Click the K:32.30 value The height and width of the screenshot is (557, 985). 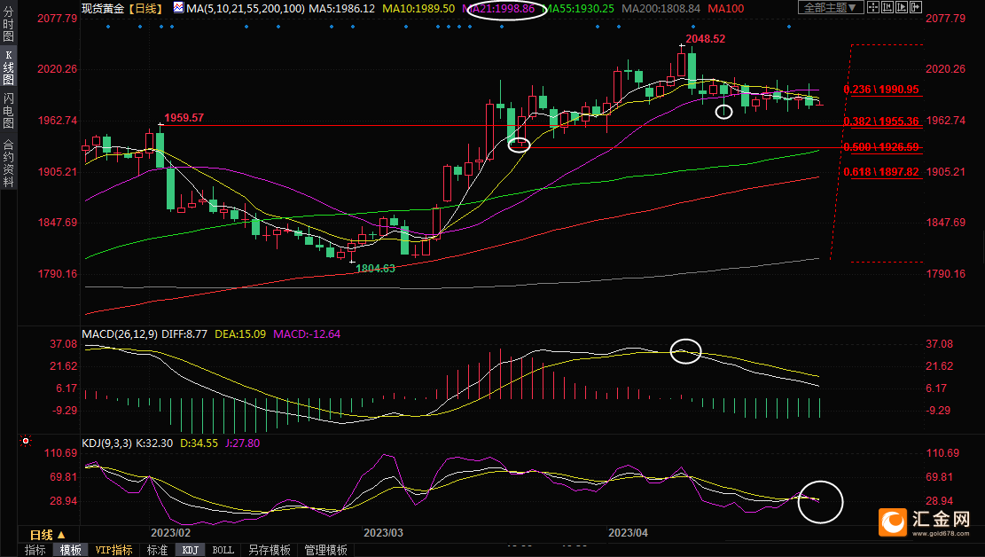pos(154,443)
